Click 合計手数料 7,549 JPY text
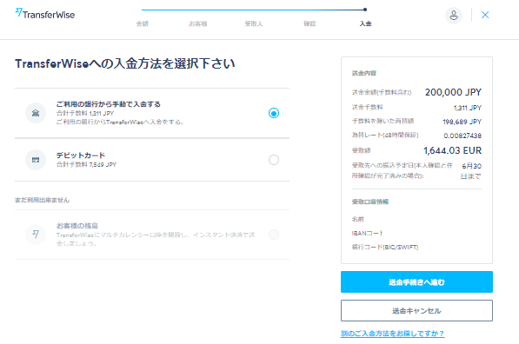 point(86,164)
